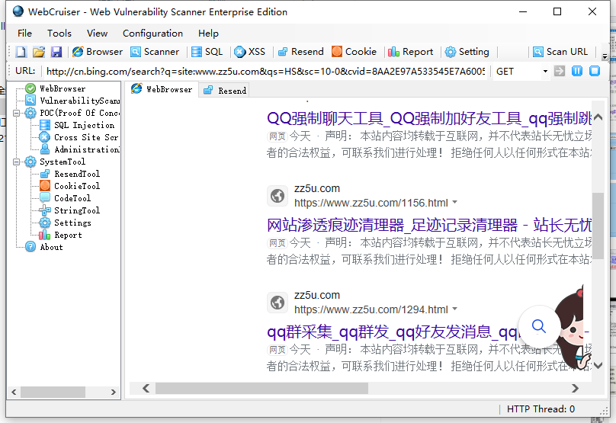This screenshot has width=616, height=423.
Task: Select WebBrowser in the tree
Action: [63, 88]
